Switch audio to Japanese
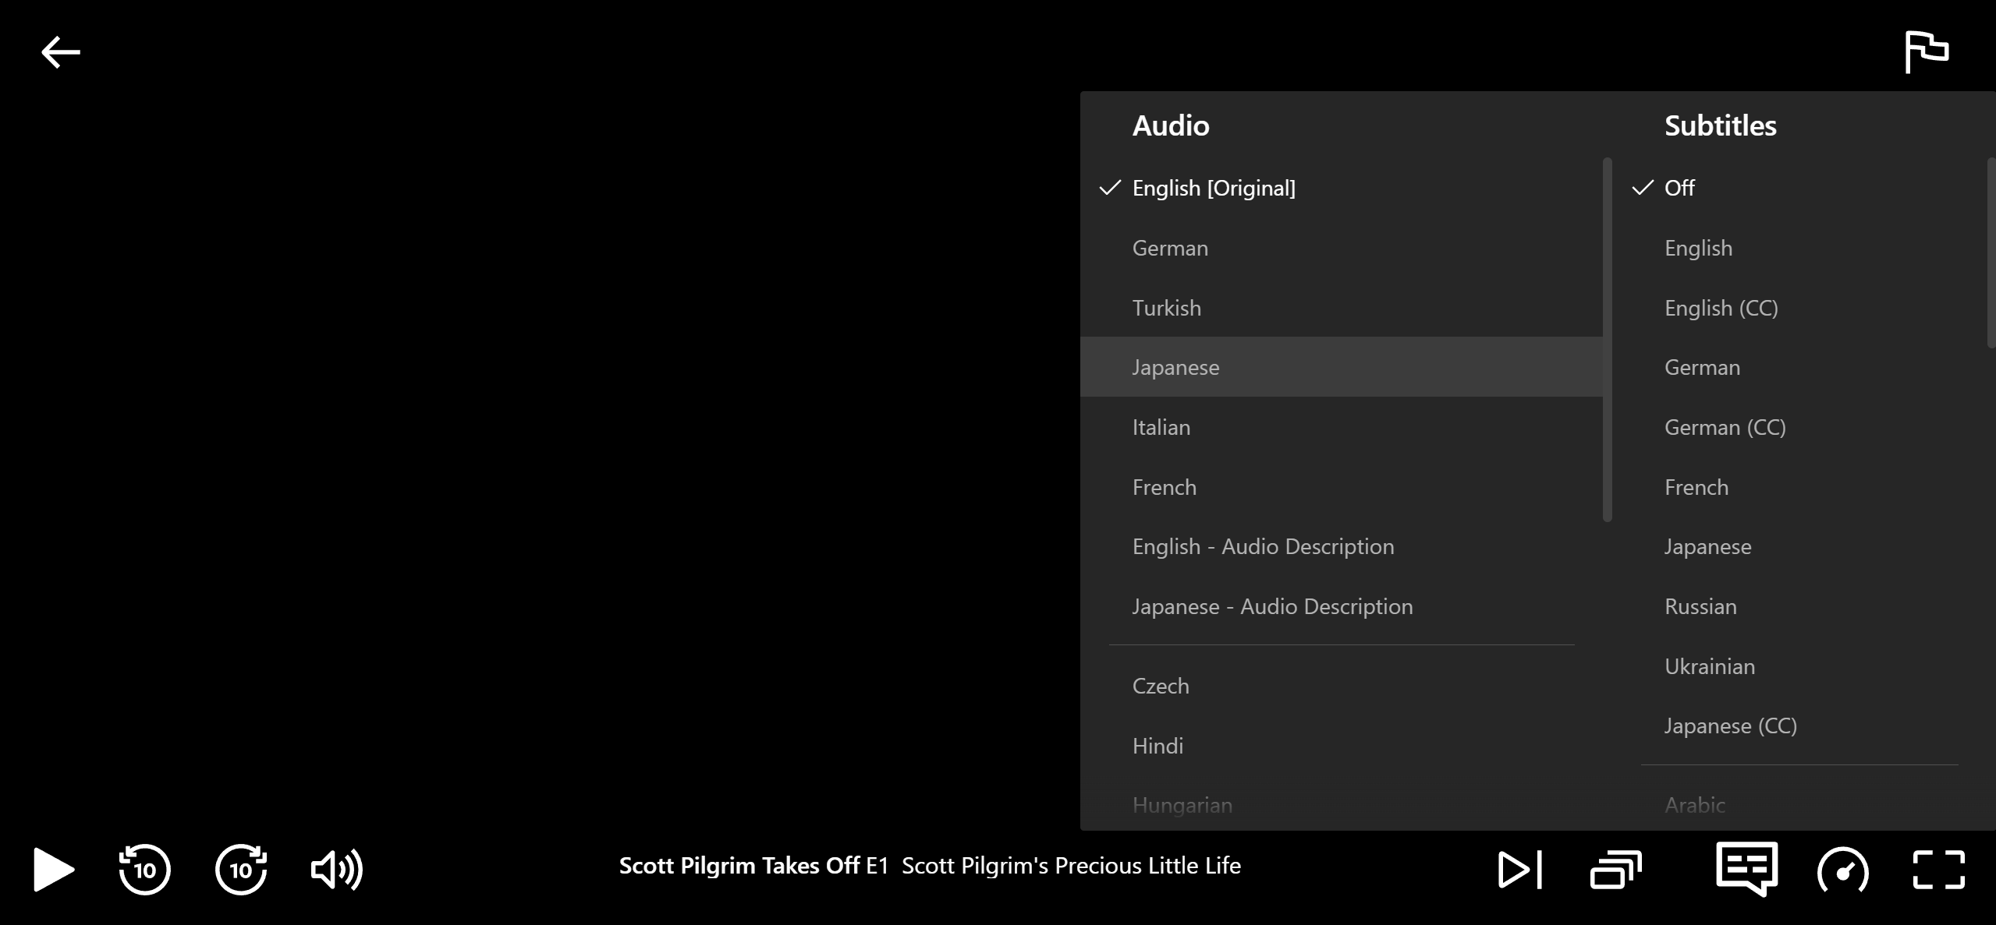This screenshot has width=1996, height=925. [1175, 367]
